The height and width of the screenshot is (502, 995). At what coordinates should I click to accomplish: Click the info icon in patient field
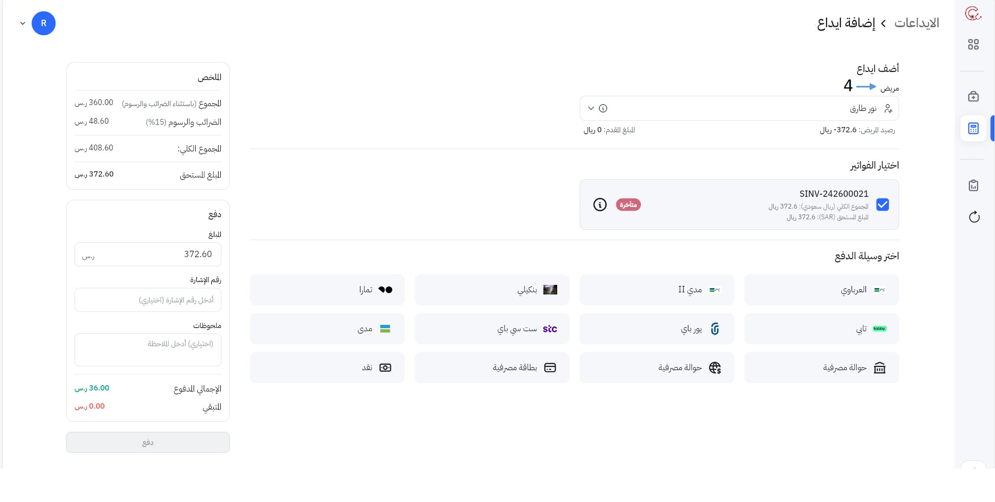603,108
